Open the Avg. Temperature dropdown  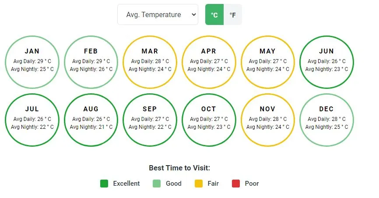tap(158, 14)
